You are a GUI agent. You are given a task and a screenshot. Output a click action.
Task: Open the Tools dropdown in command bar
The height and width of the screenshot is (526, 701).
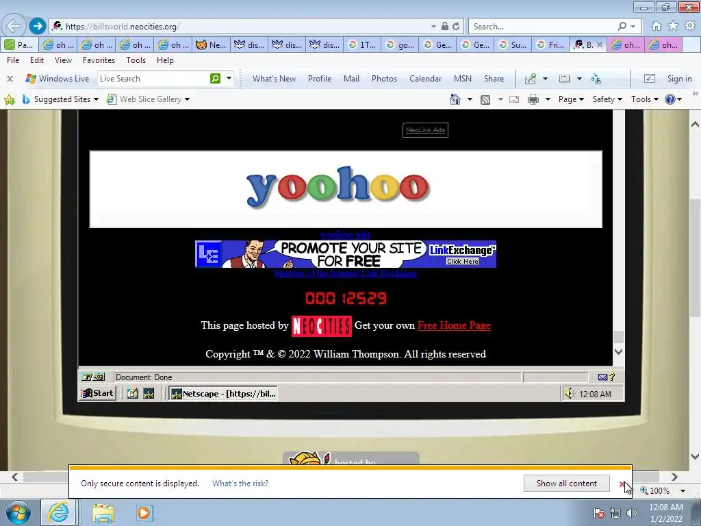click(645, 99)
